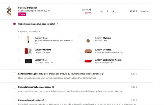Click the info icon beside the crossed-out price
The image size is (164, 105).
click(90, 10)
